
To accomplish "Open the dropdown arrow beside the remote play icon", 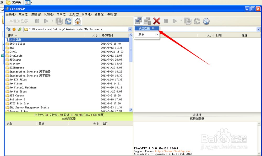I will [181, 21].
